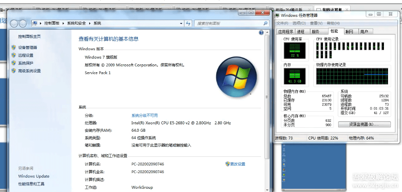Click the computer icon at the address bar start
402x192 pixels.
click(x=35, y=23)
